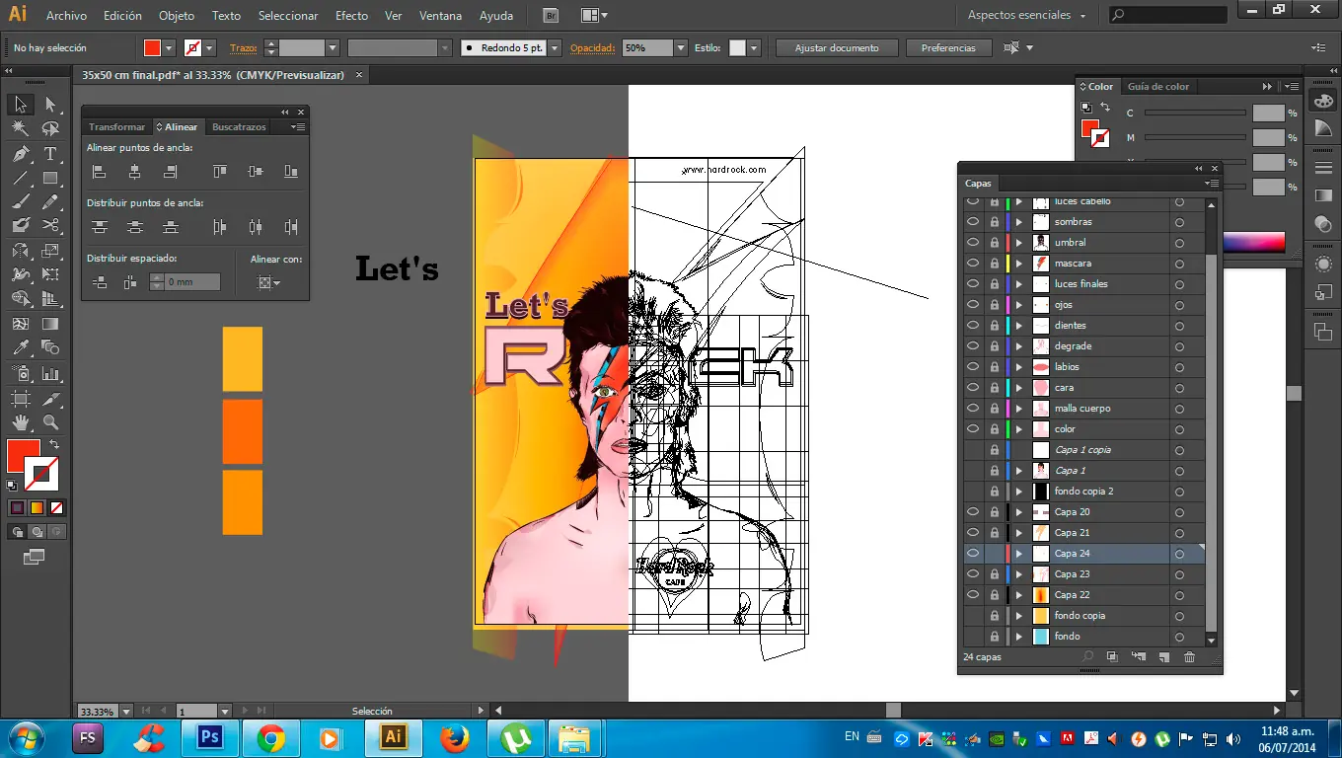Expand the malla cuerpo layer
The height and width of the screenshot is (758, 1342).
[1019, 409]
